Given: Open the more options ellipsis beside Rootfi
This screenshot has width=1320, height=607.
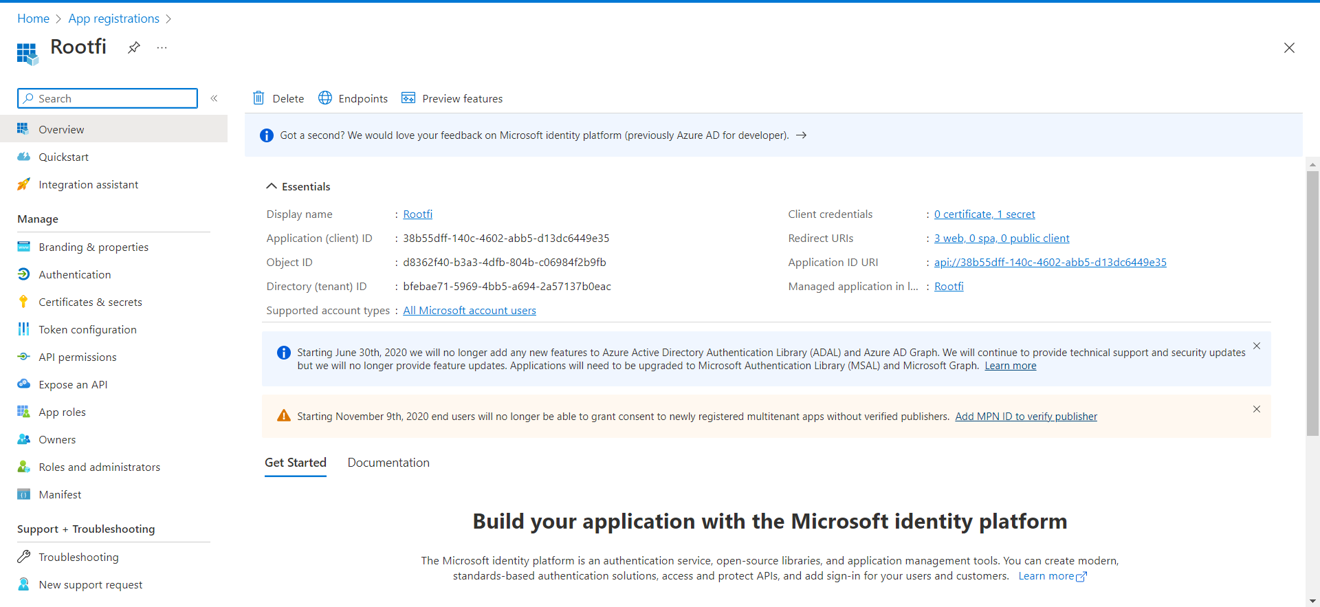Looking at the screenshot, I should coord(162,47).
